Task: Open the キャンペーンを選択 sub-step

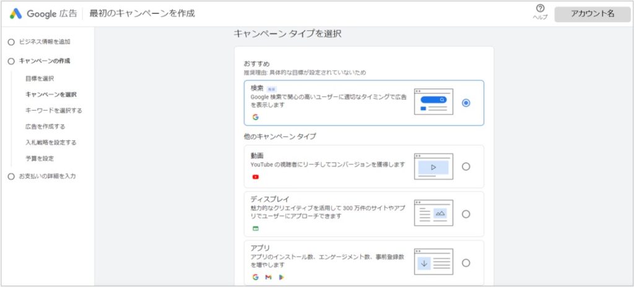Action: click(51, 95)
